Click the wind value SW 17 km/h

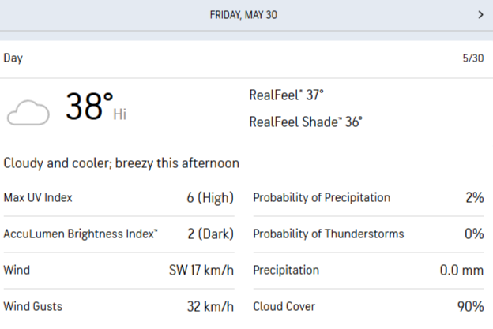[201, 270]
